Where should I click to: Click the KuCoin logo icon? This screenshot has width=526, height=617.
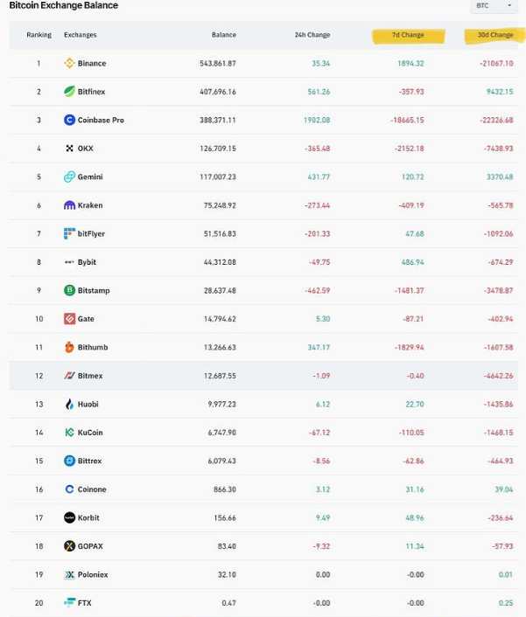(x=70, y=433)
